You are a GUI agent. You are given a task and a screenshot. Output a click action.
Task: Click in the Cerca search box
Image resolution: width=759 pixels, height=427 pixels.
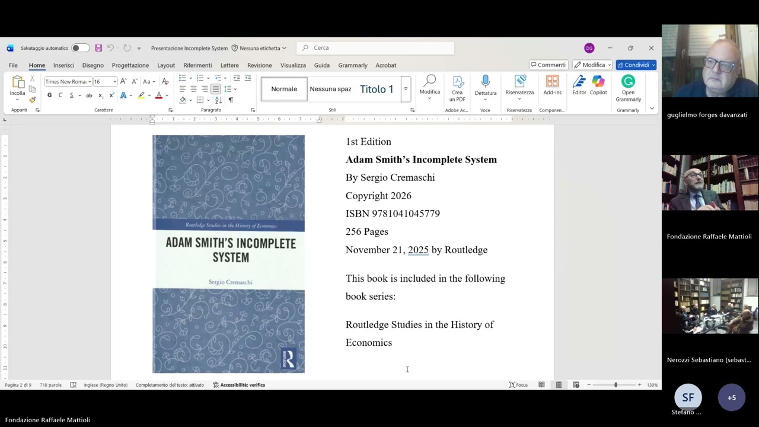pos(375,48)
